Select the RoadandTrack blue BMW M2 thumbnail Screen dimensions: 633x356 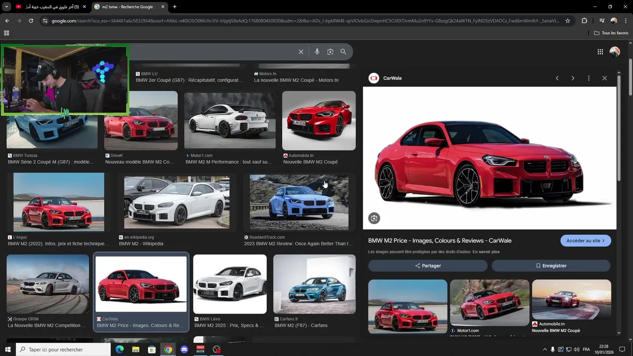299,202
